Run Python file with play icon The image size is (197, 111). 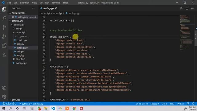(x=181, y=8)
